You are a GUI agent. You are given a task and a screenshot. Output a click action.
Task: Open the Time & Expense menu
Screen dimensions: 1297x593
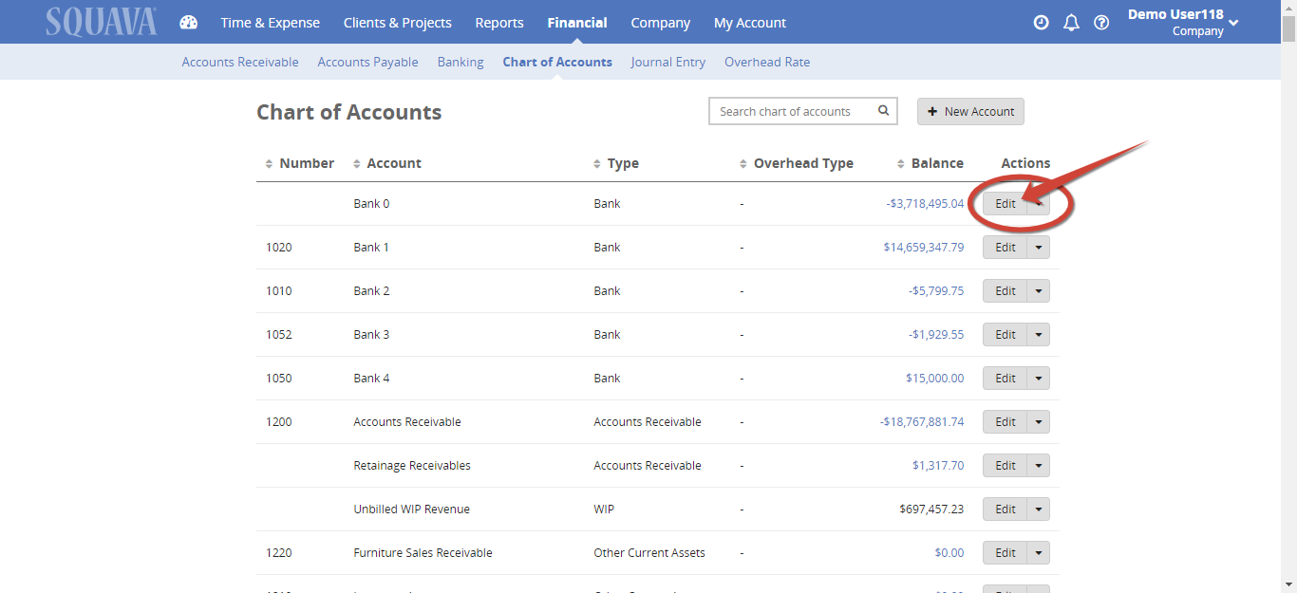coord(271,23)
